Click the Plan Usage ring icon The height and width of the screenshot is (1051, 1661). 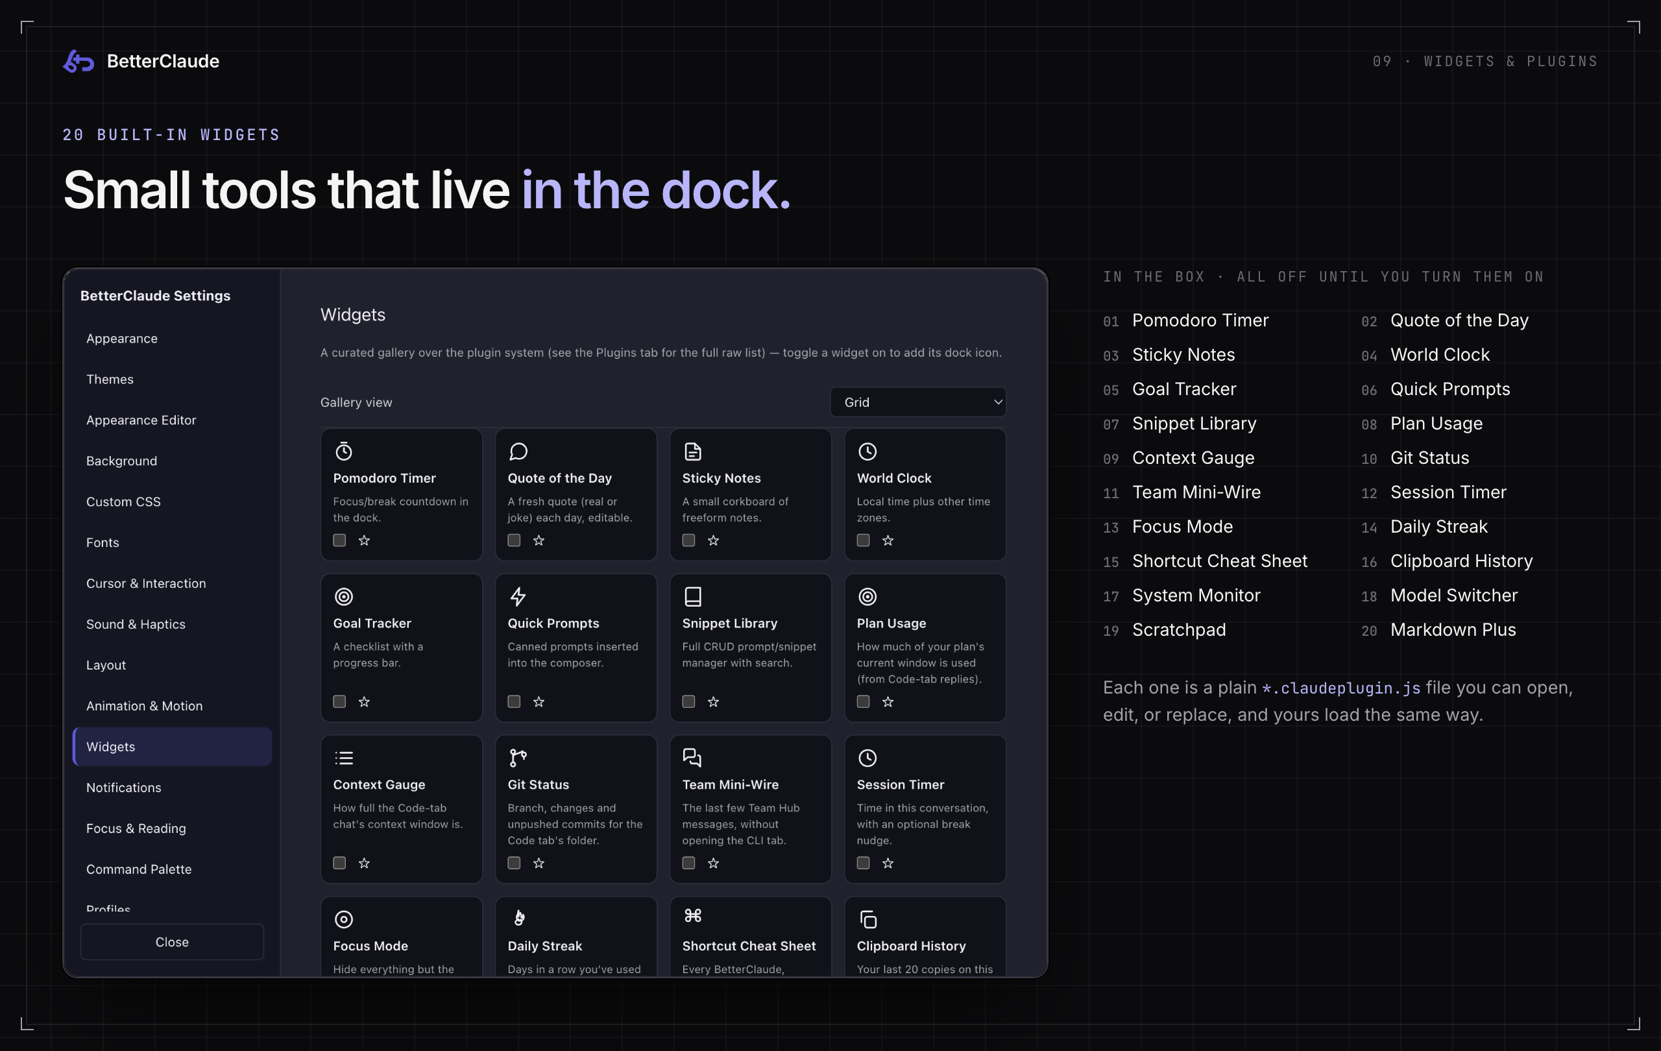(x=867, y=596)
